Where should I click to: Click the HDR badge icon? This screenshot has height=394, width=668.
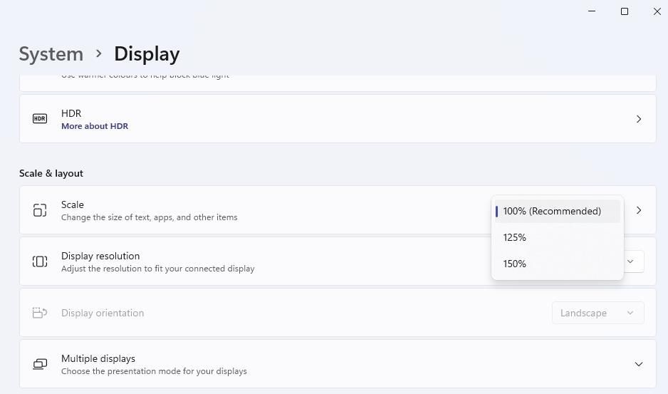(x=40, y=118)
